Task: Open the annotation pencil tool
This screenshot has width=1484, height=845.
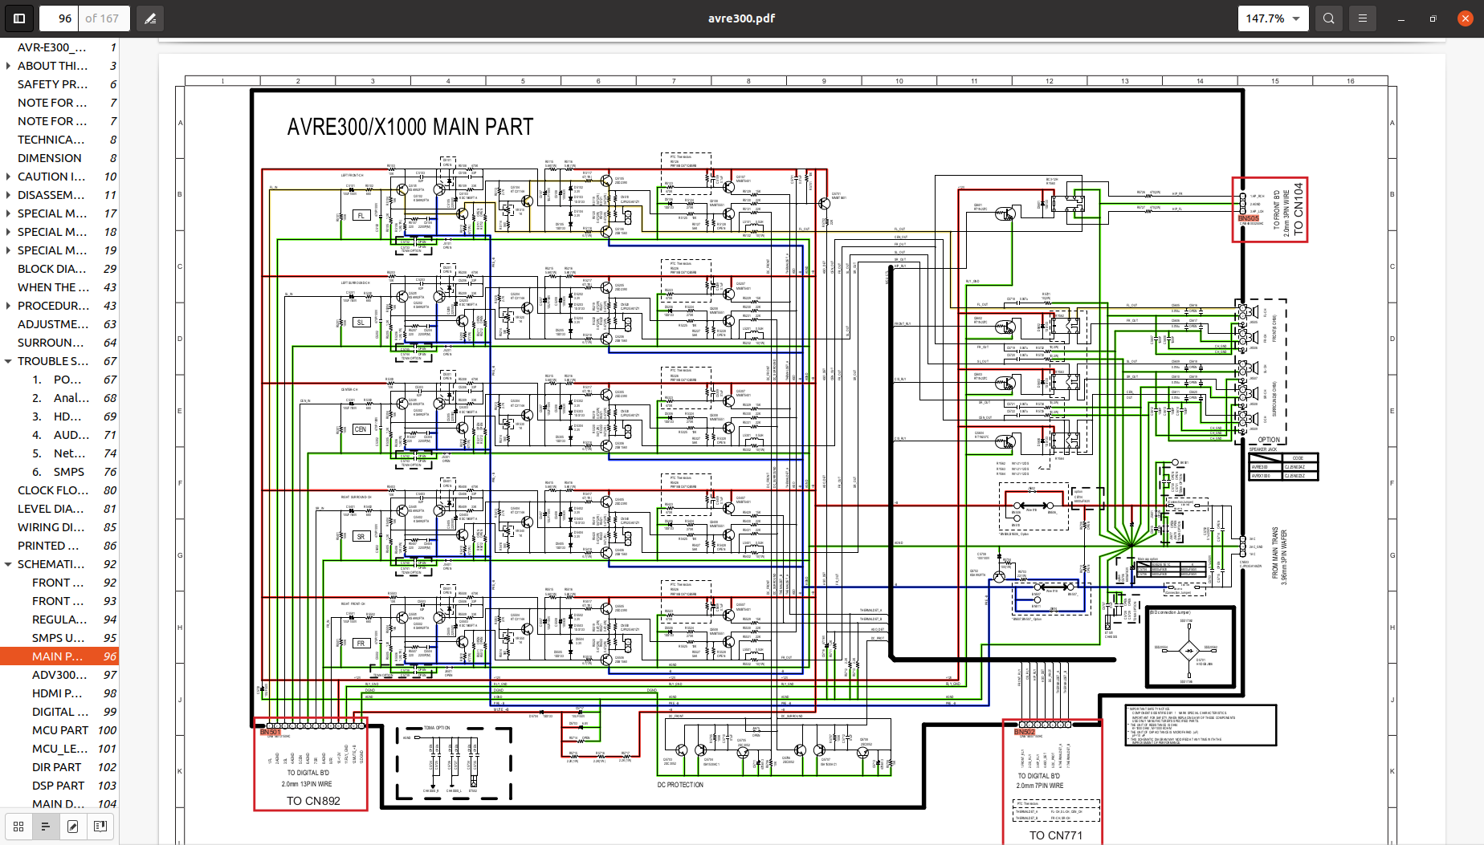Action: tap(150, 18)
